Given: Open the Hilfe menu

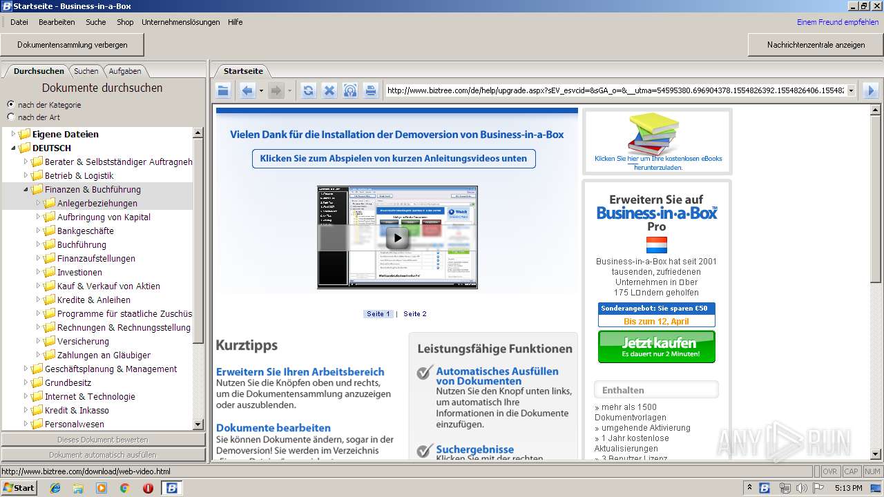Looking at the screenshot, I should [x=236, y=22].
